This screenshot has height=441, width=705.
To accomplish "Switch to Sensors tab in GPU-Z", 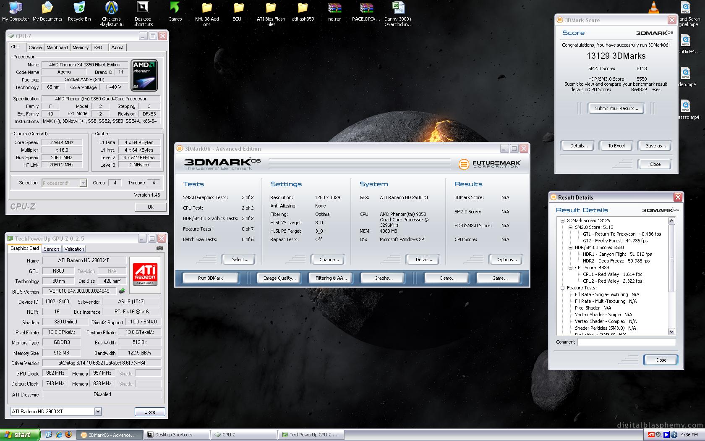I will click(52, 249).
